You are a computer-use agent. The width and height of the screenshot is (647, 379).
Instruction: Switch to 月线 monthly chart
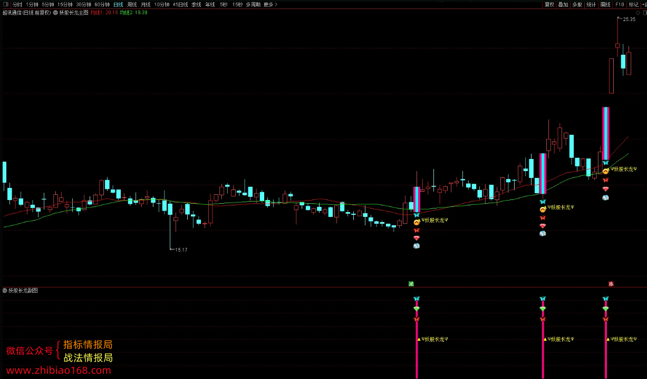(x=146, y=4)
